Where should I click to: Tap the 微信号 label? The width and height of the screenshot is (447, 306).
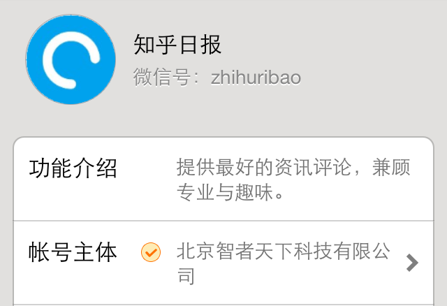coord(161,77)
